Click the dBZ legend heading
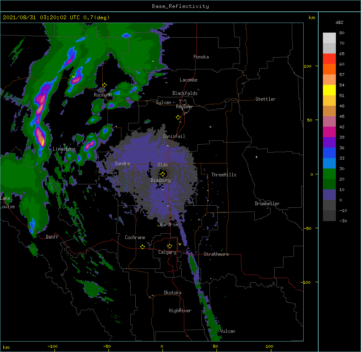This screenshot has width=361, height=352. pos(339,22)
